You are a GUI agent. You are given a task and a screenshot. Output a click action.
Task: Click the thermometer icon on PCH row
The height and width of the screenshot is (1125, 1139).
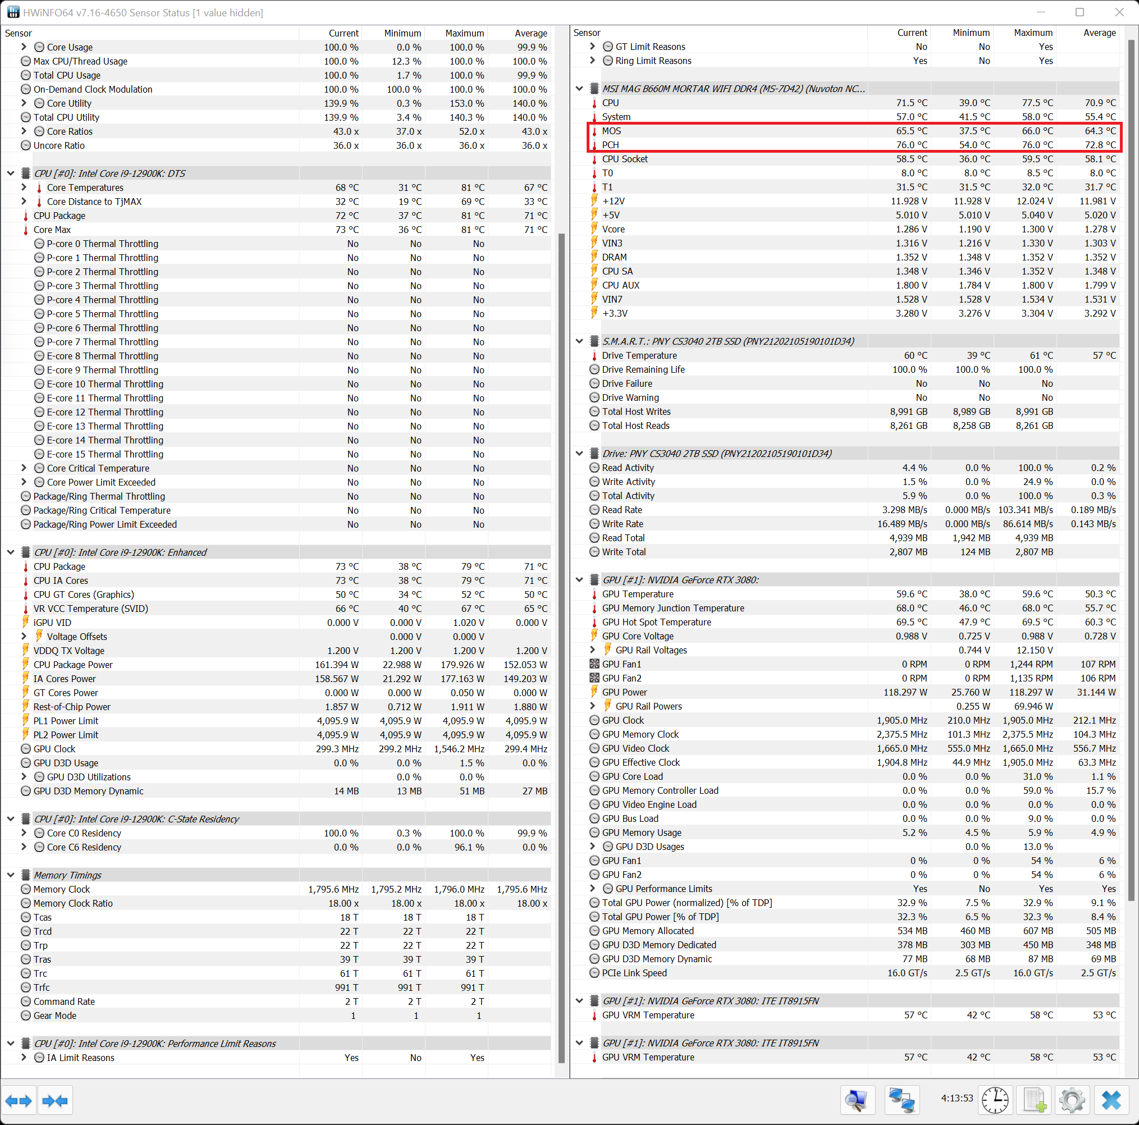pos(594,145)
